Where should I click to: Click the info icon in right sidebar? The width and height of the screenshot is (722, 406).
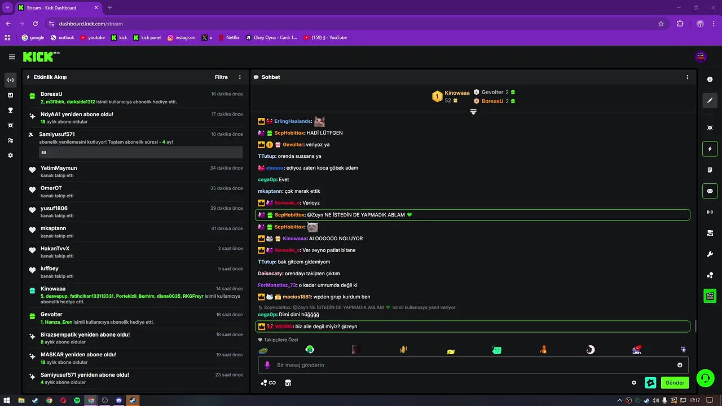710,80
